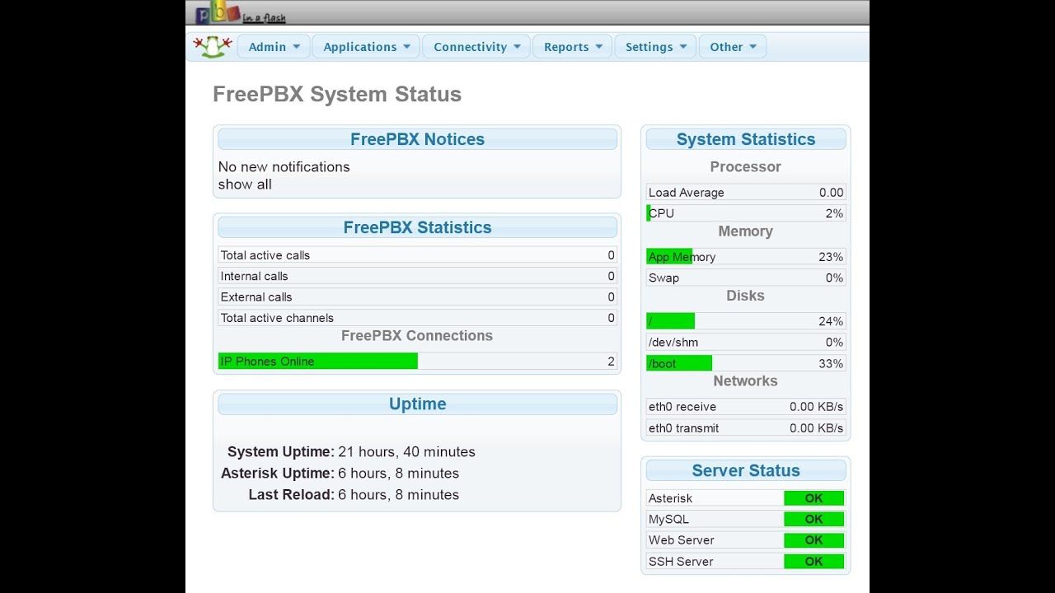Click the Web Server OK status badge

[x=814, y=540]
